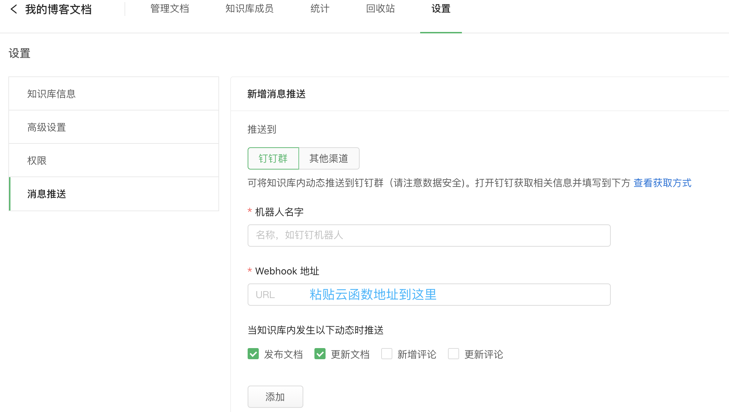Switch to the 知识库成员 tab
Viewport: 729px width, 412px height.
pyautogui.click(x=249, y=9)
